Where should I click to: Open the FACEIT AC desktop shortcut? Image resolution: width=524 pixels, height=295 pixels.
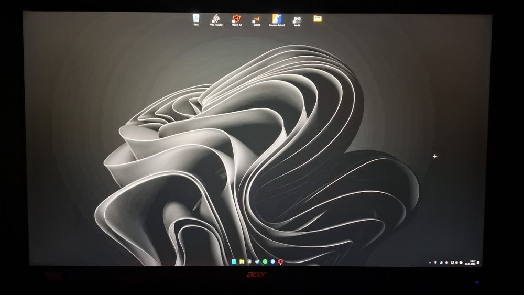237,20
